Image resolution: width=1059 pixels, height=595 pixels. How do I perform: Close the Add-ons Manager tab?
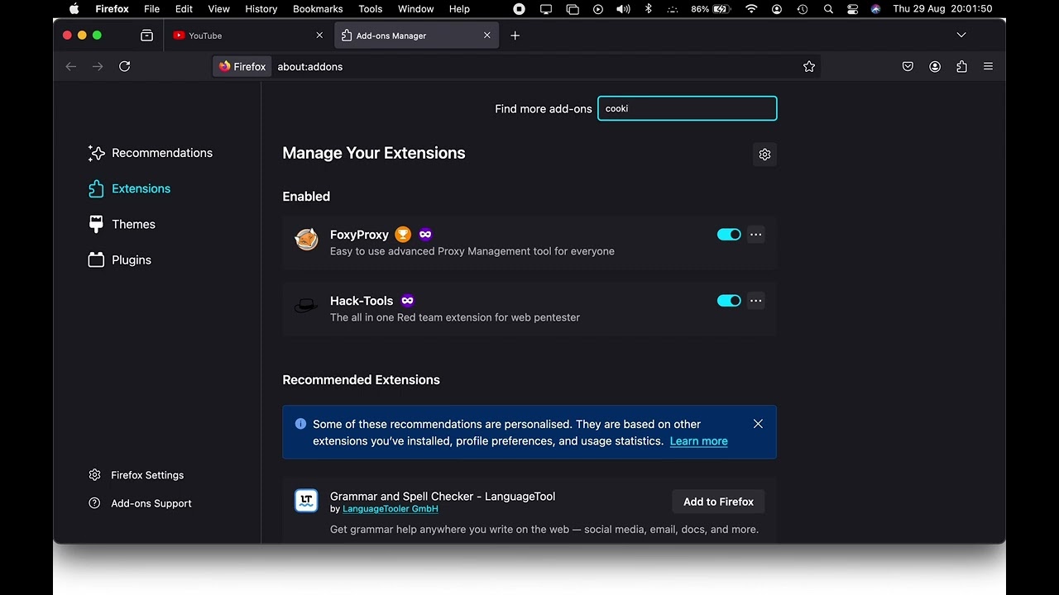pos(486,36)
